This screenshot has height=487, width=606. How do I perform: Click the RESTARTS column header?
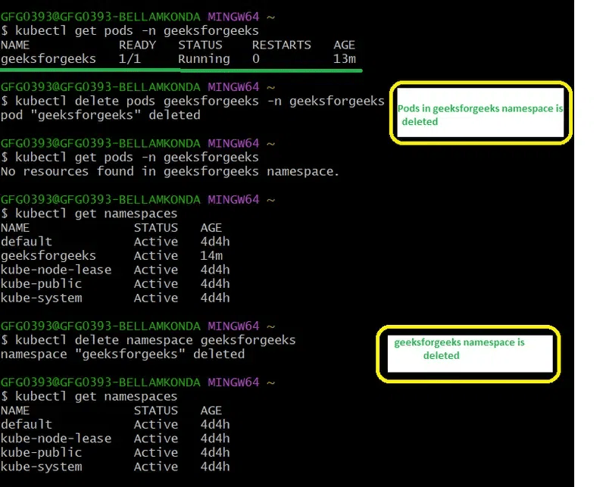281,45
